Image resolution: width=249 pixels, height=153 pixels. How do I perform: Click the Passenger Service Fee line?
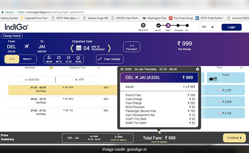click(160, 111)
